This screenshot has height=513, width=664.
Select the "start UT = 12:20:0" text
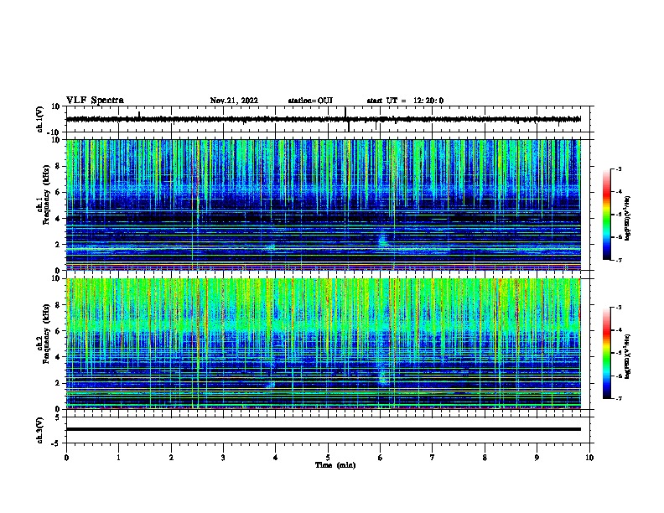click(405, 101)
